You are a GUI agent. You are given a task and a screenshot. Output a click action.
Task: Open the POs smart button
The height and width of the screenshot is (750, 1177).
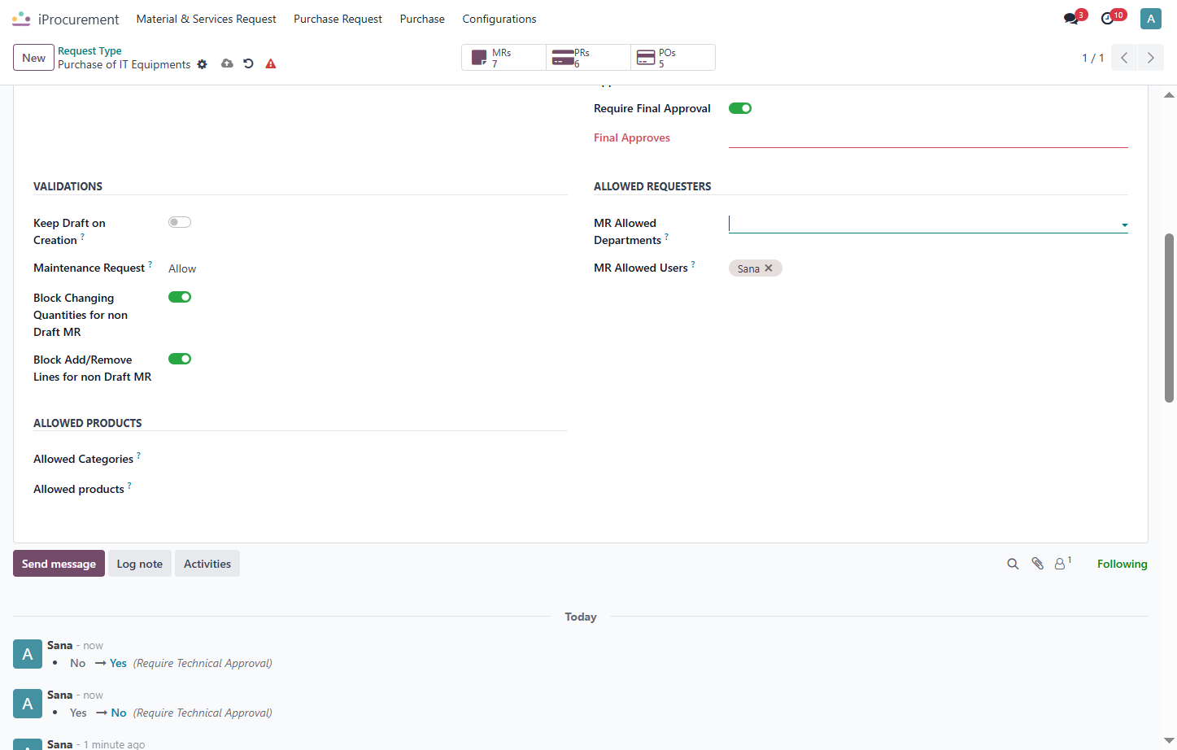pos(674,58)
